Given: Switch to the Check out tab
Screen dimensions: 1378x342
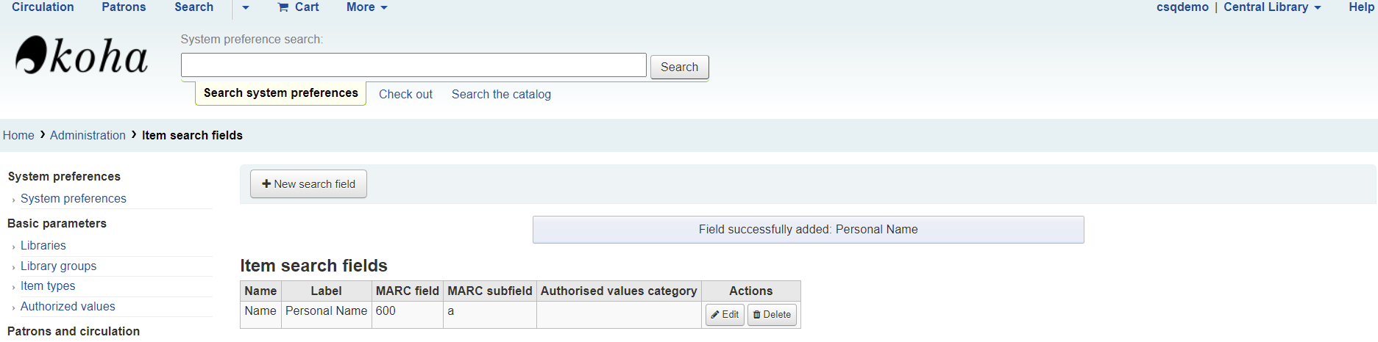Looking at the screenshot, I should click(405, 94).
